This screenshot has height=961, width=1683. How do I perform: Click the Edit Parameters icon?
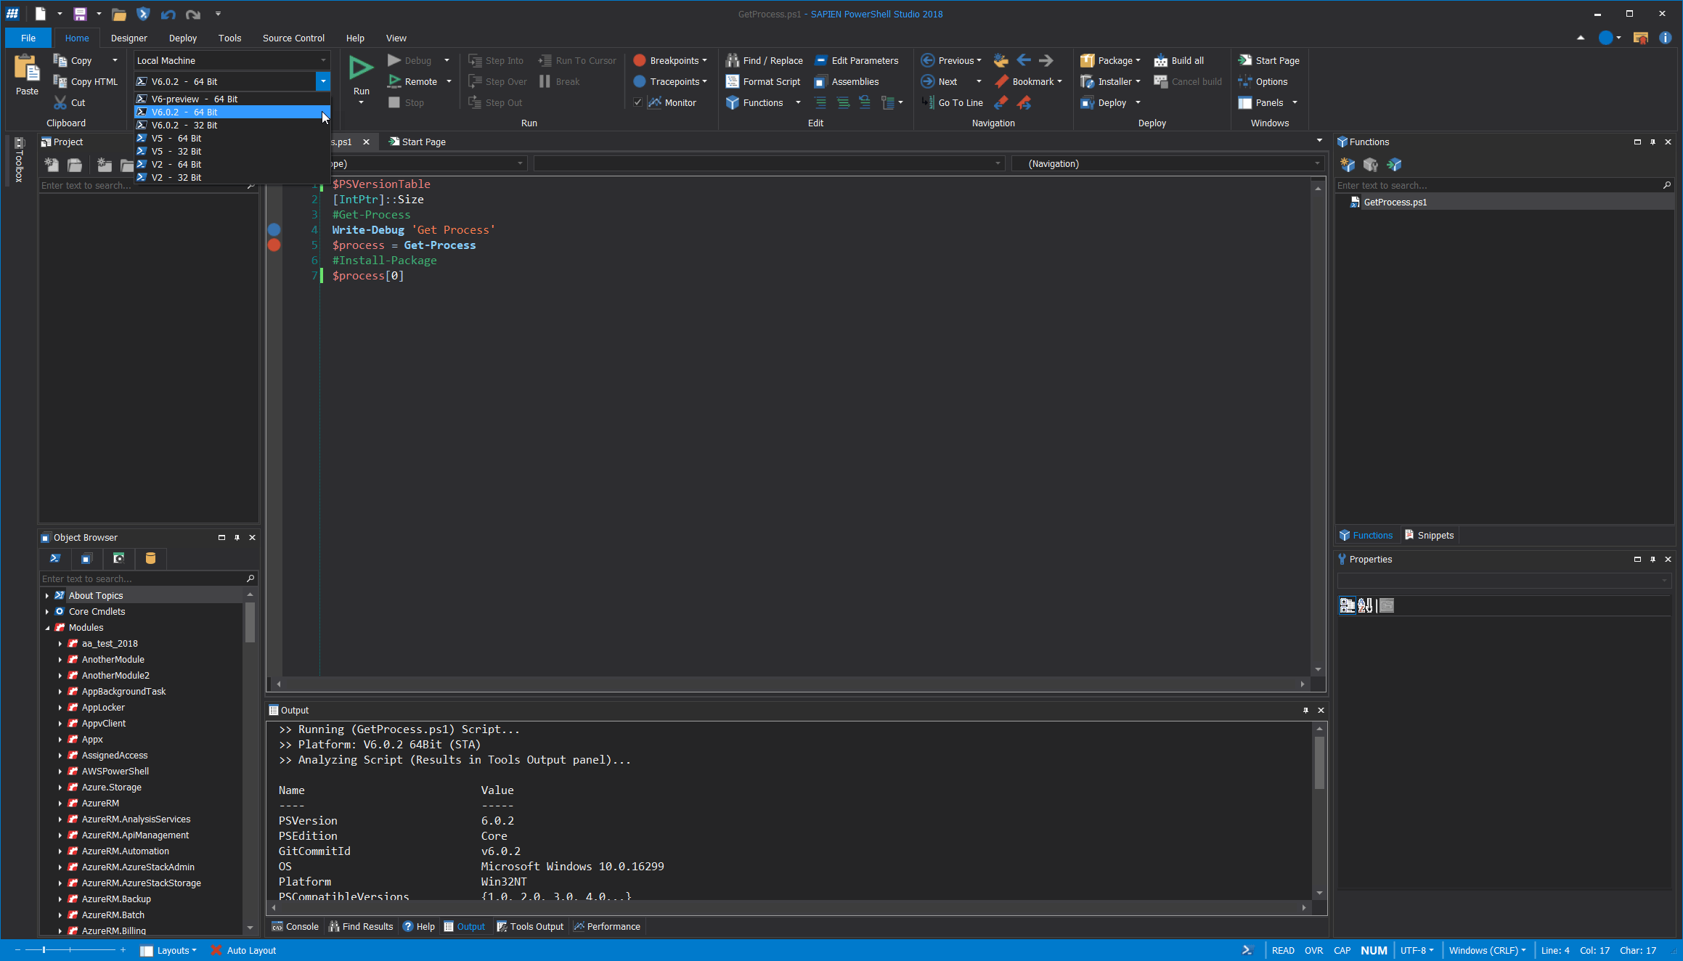(821, 60)
